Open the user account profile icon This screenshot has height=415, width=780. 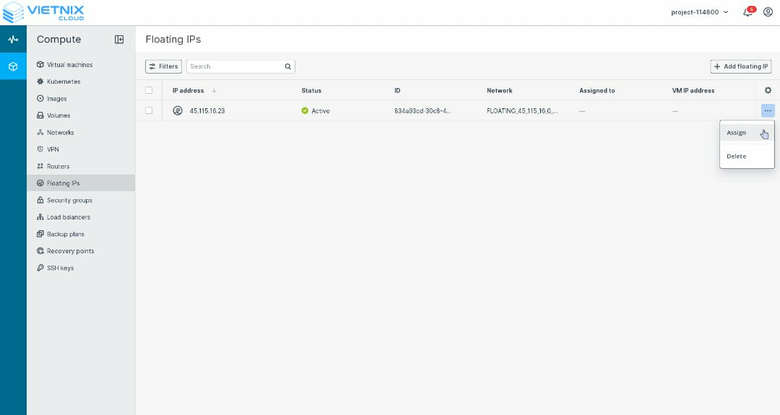[768, 12]
